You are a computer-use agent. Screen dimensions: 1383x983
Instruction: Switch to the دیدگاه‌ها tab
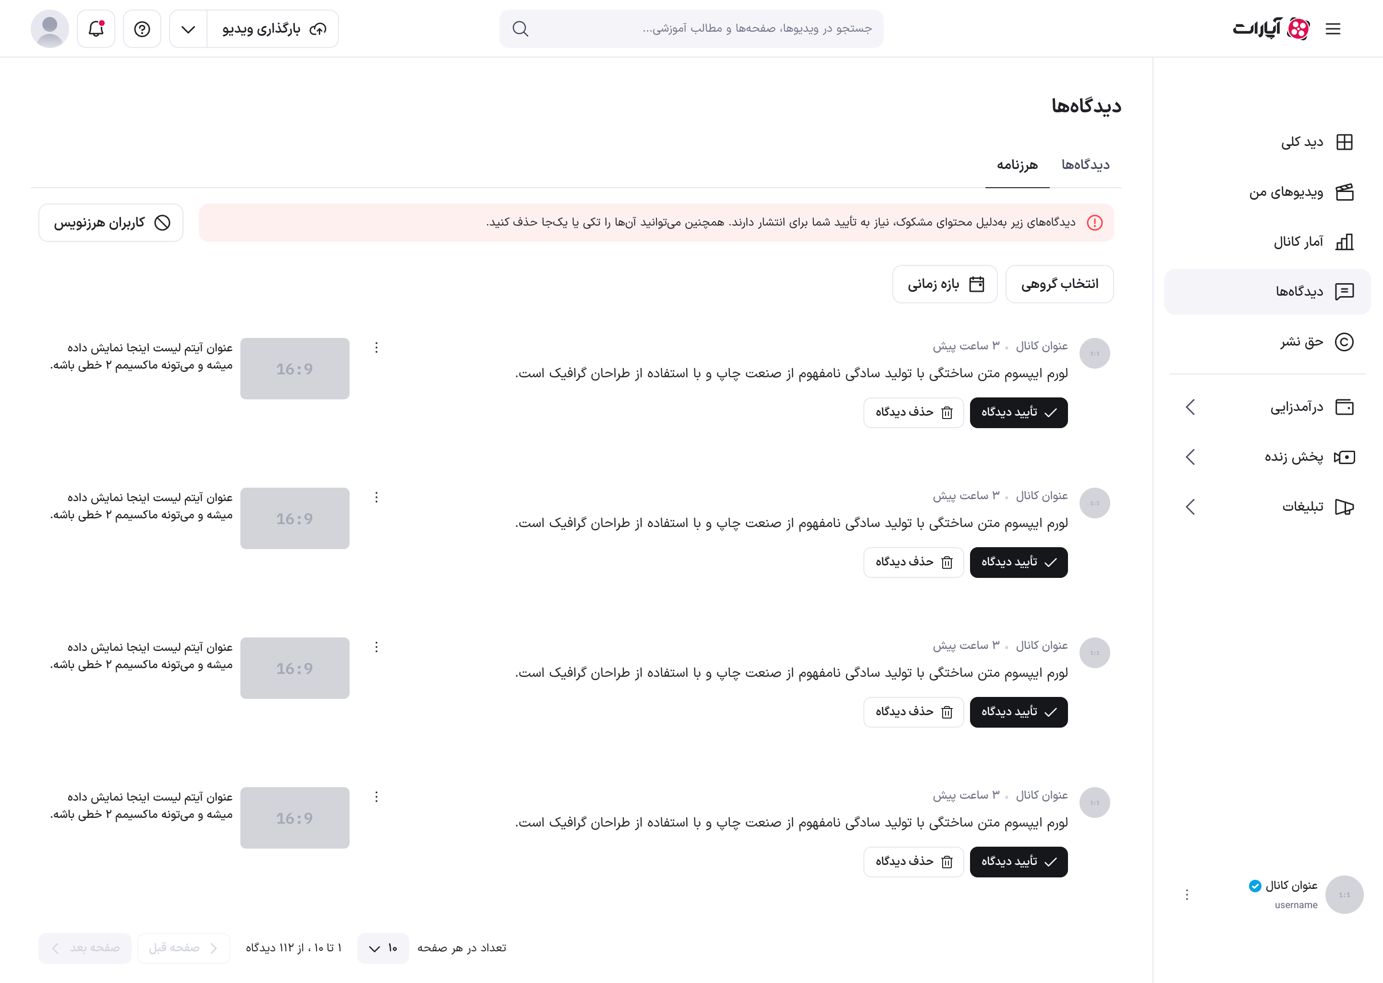(1085, 165)
